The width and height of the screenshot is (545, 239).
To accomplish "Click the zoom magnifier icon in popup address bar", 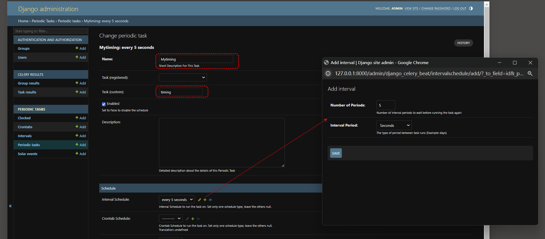I will [530, 73].
